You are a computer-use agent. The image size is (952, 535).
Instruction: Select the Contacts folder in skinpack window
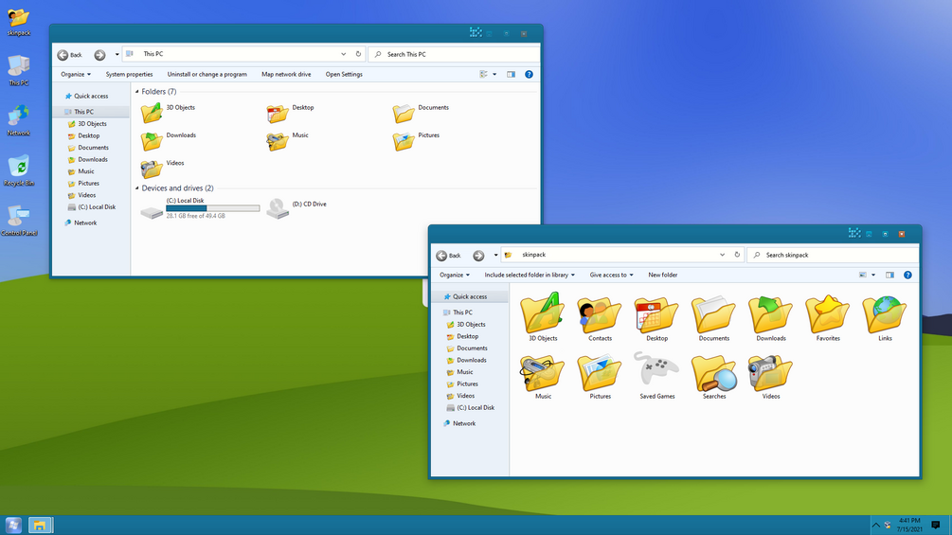pos(600,317)
